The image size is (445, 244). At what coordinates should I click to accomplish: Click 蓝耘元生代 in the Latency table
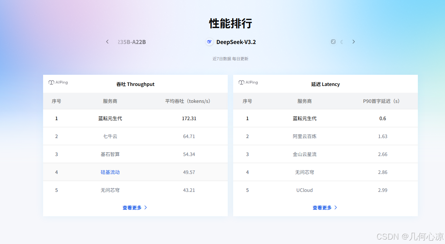click(305, 118)
